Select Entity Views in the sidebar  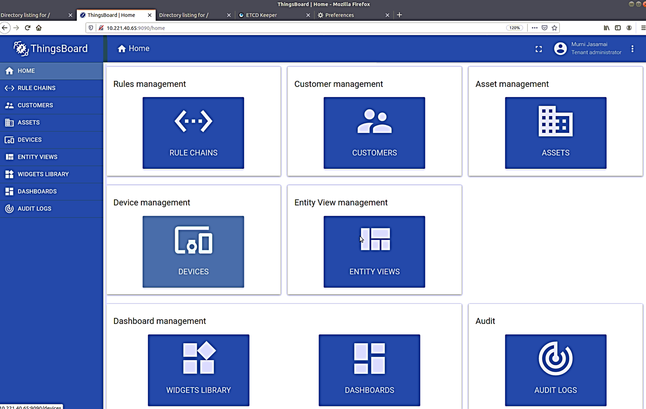click(x=37, y=157)
